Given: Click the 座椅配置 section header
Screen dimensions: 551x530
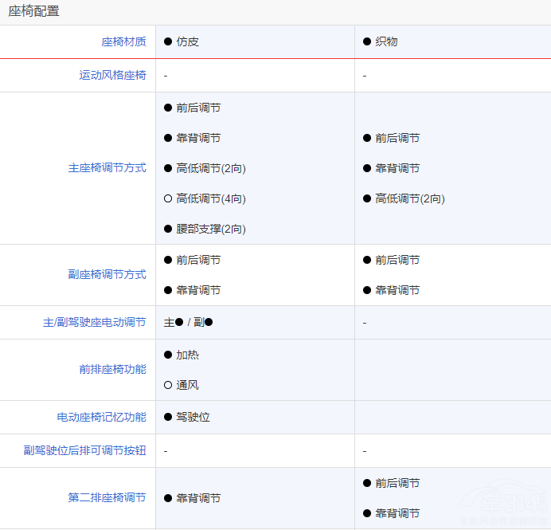Looking at the screenshot, I should 33,11.
